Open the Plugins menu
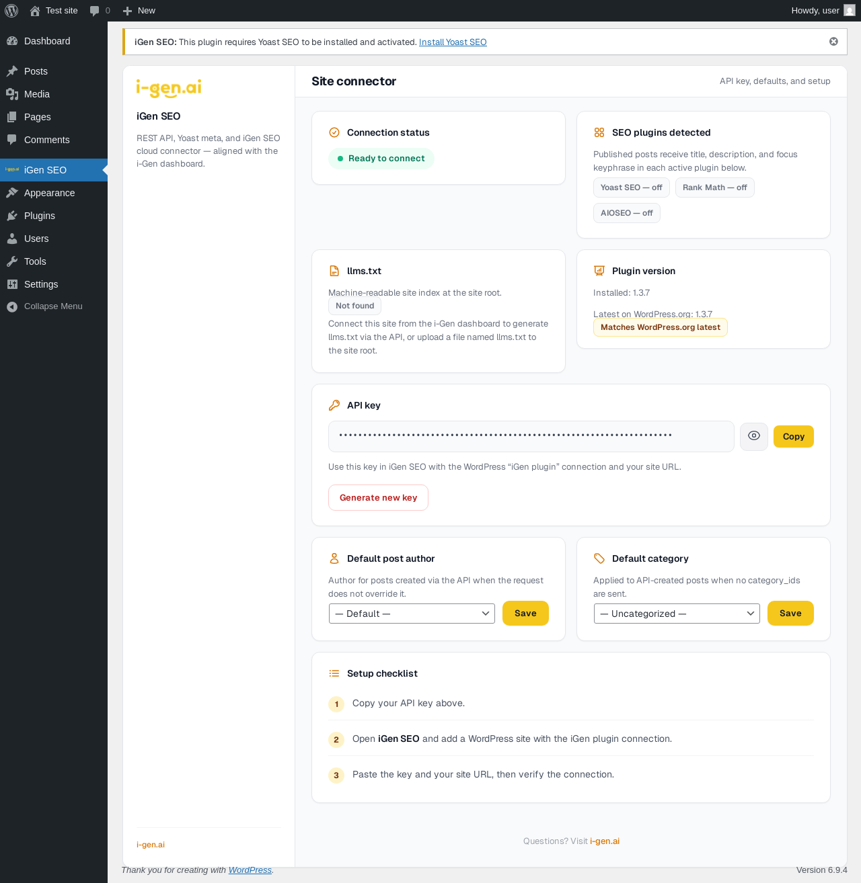The image size is (861, 883). (x=54, y=216)
